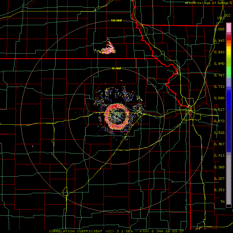Click the 0.573 scale value
Screen dimensions: 233x233
219,121
